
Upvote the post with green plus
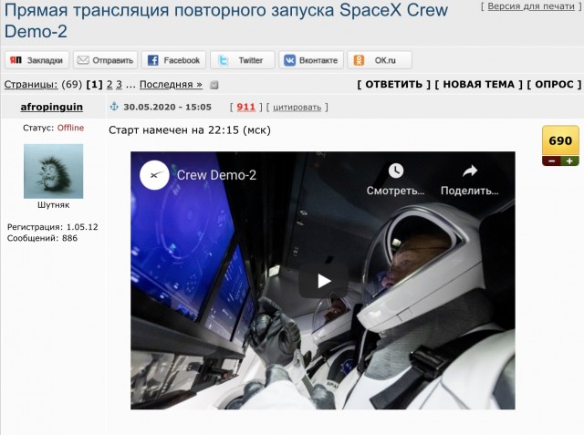click(569, 161)
